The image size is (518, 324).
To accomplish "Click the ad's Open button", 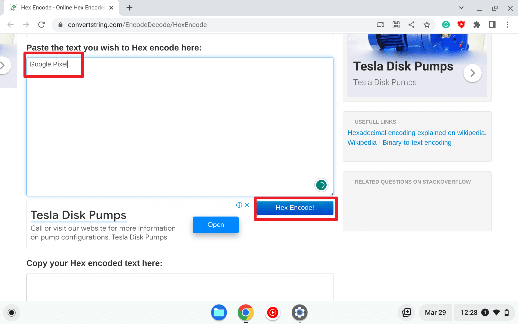I will pos(216,225).
